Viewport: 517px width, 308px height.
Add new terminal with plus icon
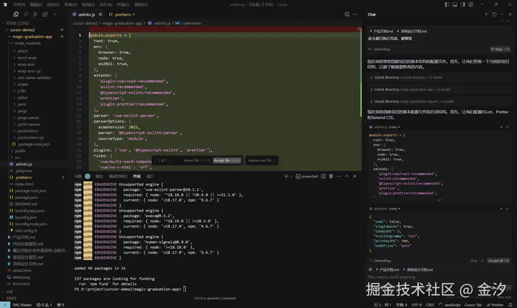click(286, 176)
